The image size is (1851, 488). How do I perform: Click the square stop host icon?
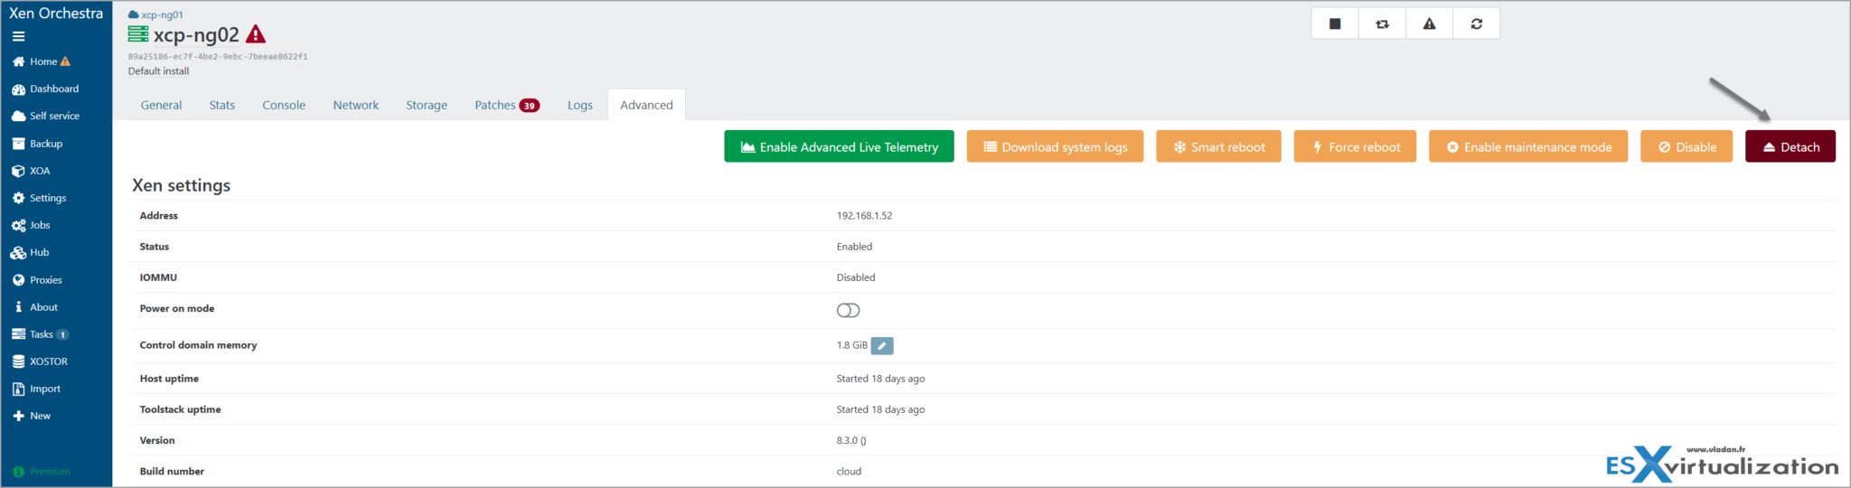[x=1334, y=23]
